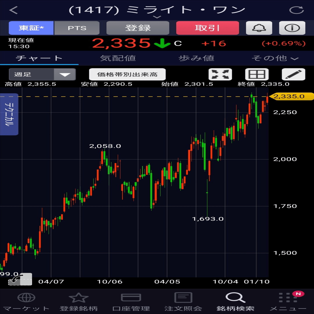This screenshot has height=314, width=314.
Task: Tap the undo arrow icon on chart
Action: click(x=20, y=279)
